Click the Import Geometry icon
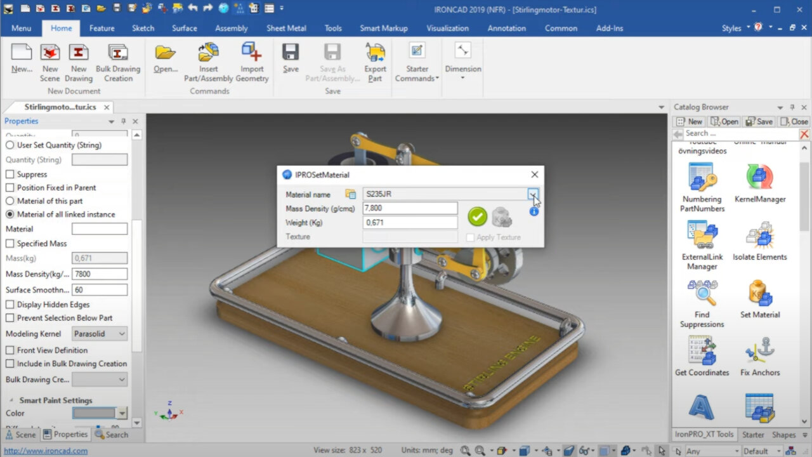 click(252, 53)
